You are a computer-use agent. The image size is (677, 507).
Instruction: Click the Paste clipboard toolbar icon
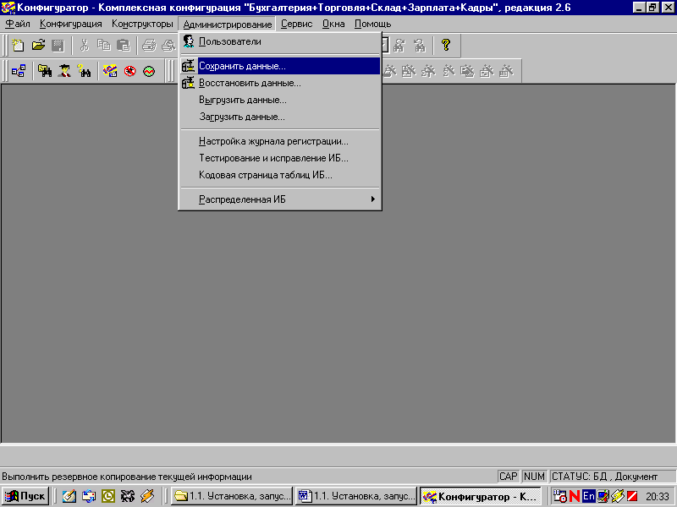pyautogui.click(x=124, y=46)
